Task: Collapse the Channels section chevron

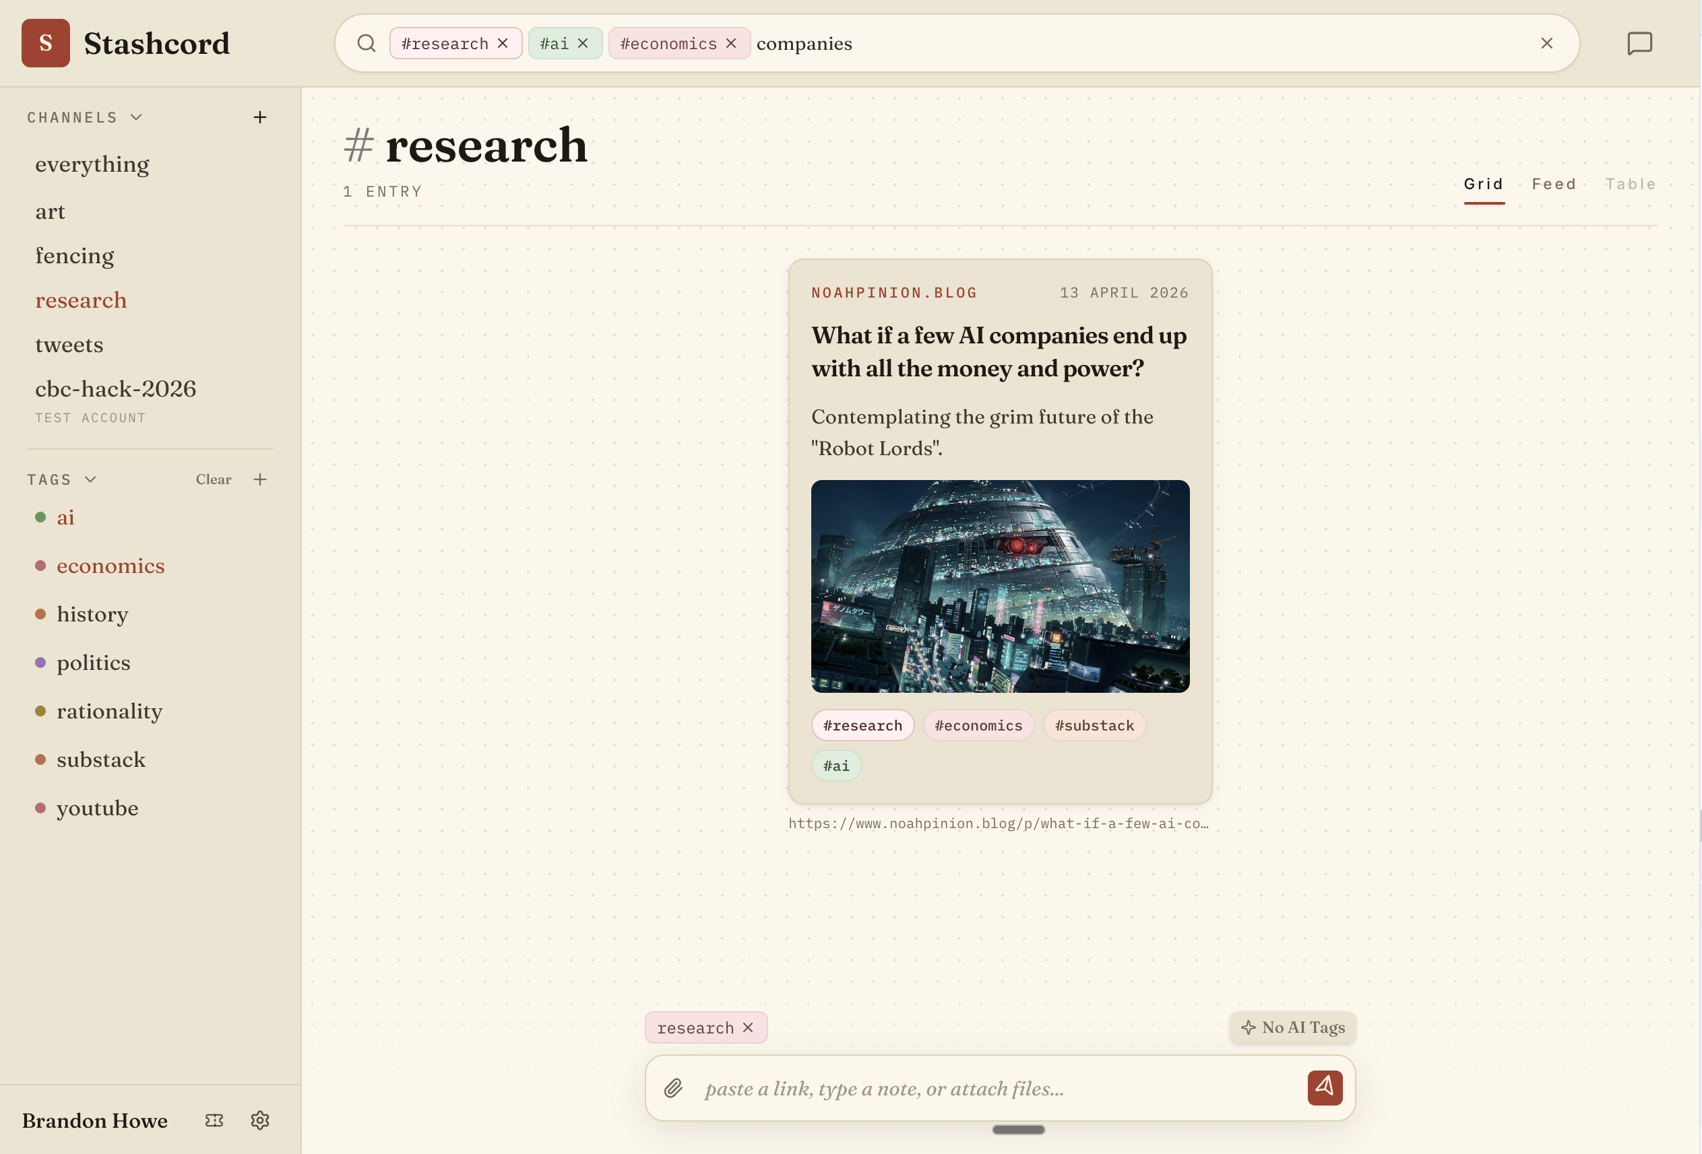Action: 136,117
